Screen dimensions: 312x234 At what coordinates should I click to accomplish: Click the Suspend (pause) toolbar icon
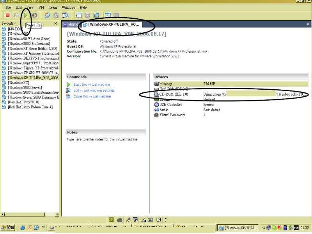(x=16, y=15)
